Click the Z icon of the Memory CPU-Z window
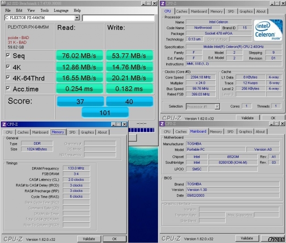 [4, 125]
